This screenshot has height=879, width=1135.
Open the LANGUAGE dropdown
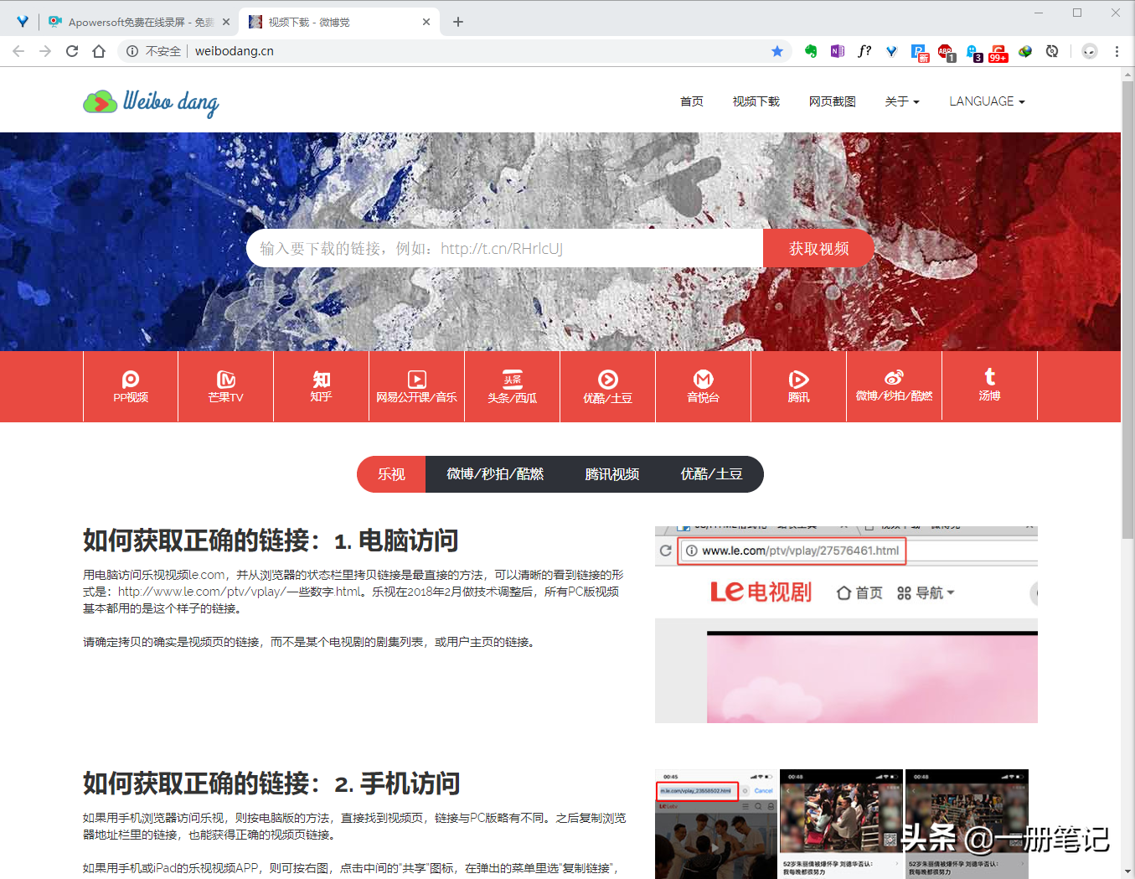point(986,101)
